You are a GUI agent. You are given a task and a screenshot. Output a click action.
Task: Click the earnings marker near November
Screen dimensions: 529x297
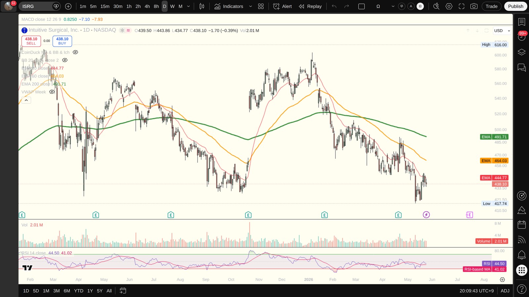coord(248,215)
